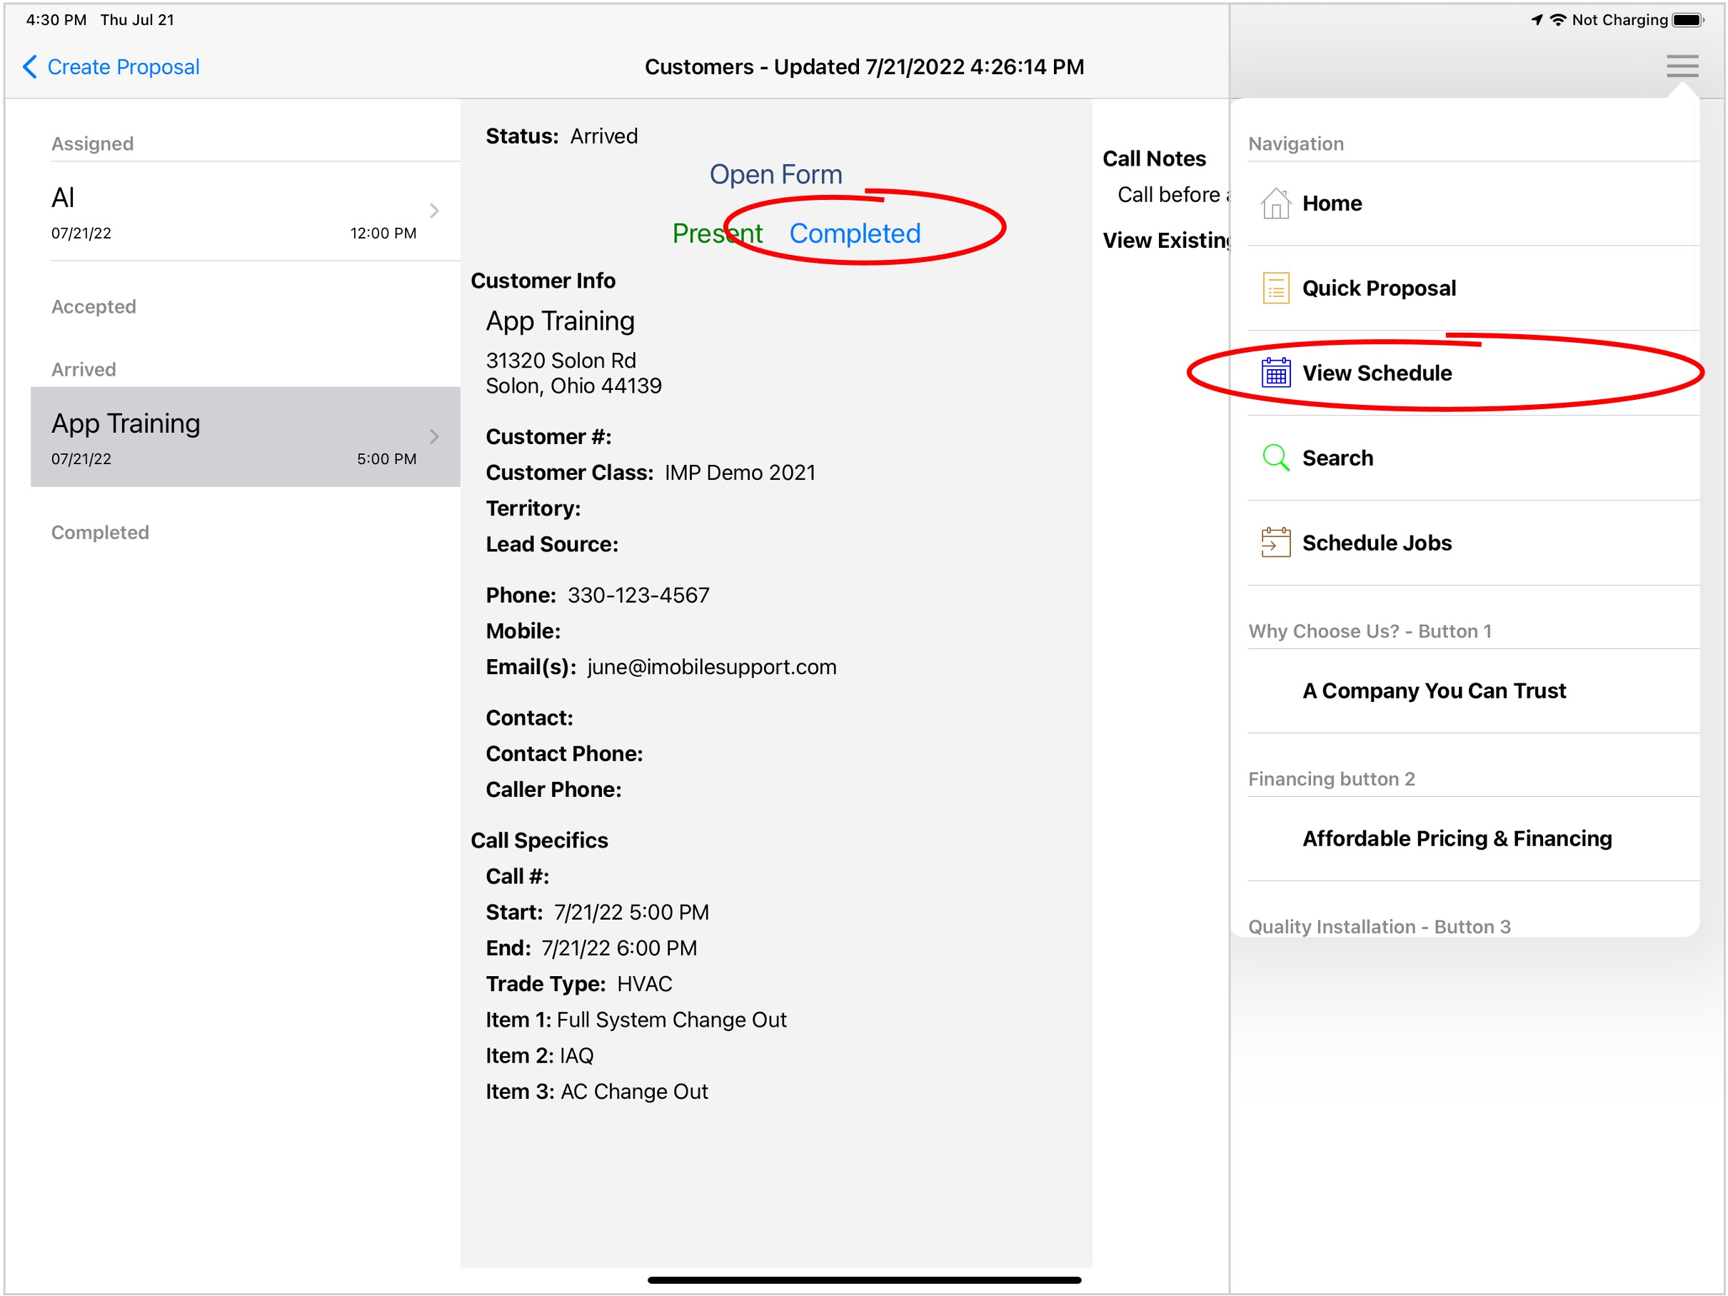This screenshot has width=1728, height=1296.
Task: Click the Quick Proposal document icon
Action: 1276,288
